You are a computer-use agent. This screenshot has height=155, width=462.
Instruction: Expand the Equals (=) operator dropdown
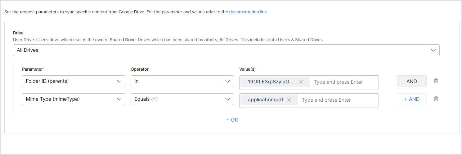177,99
